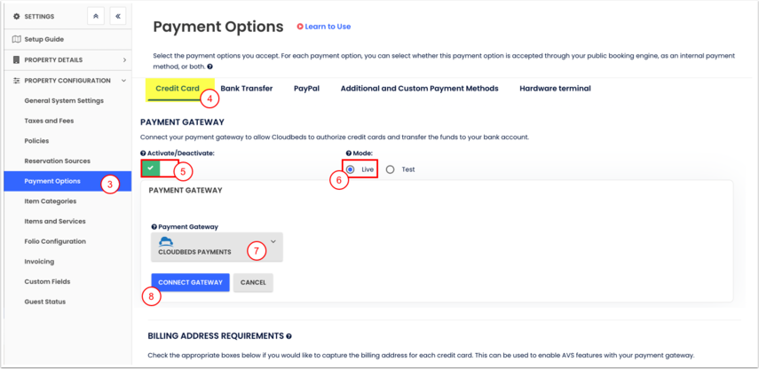
Task: Click the Settings gear icon
Action: (17, 17)
